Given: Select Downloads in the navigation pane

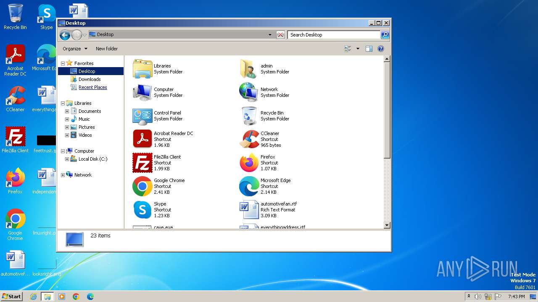Looking at the screenshot, I should pyautogui.click(x=90, y=79).
